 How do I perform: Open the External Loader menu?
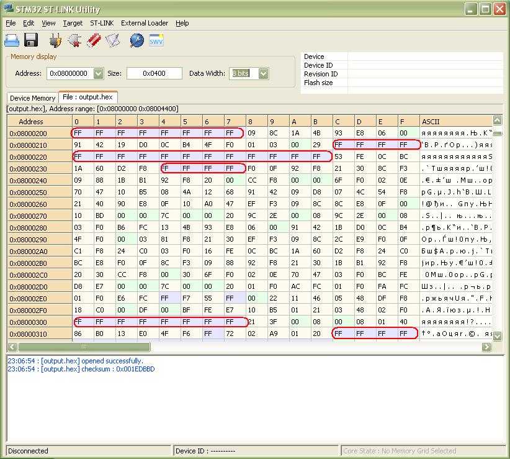click(144, 23)
